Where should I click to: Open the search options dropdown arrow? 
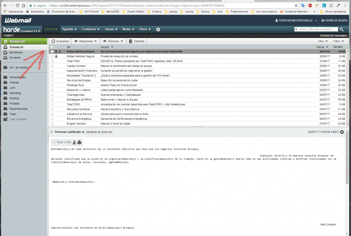(296, 29)
